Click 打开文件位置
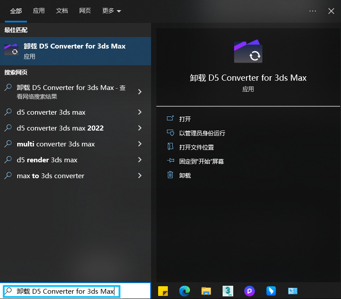The width and height of the screenshot is (341, 299). point(197,147)
